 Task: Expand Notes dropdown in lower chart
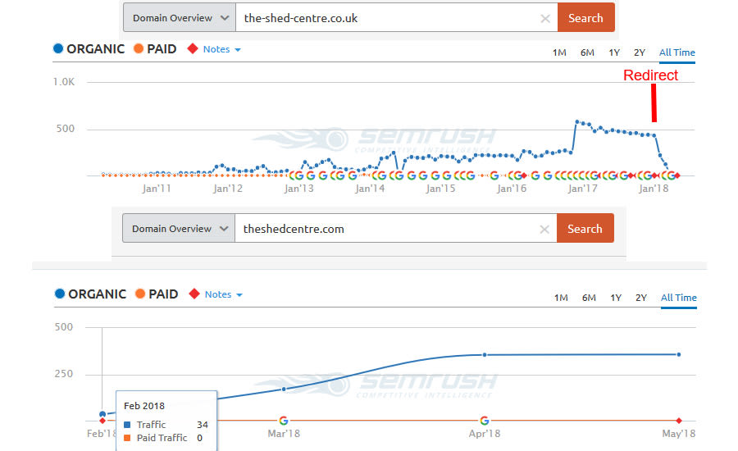[x=224, y=294]
